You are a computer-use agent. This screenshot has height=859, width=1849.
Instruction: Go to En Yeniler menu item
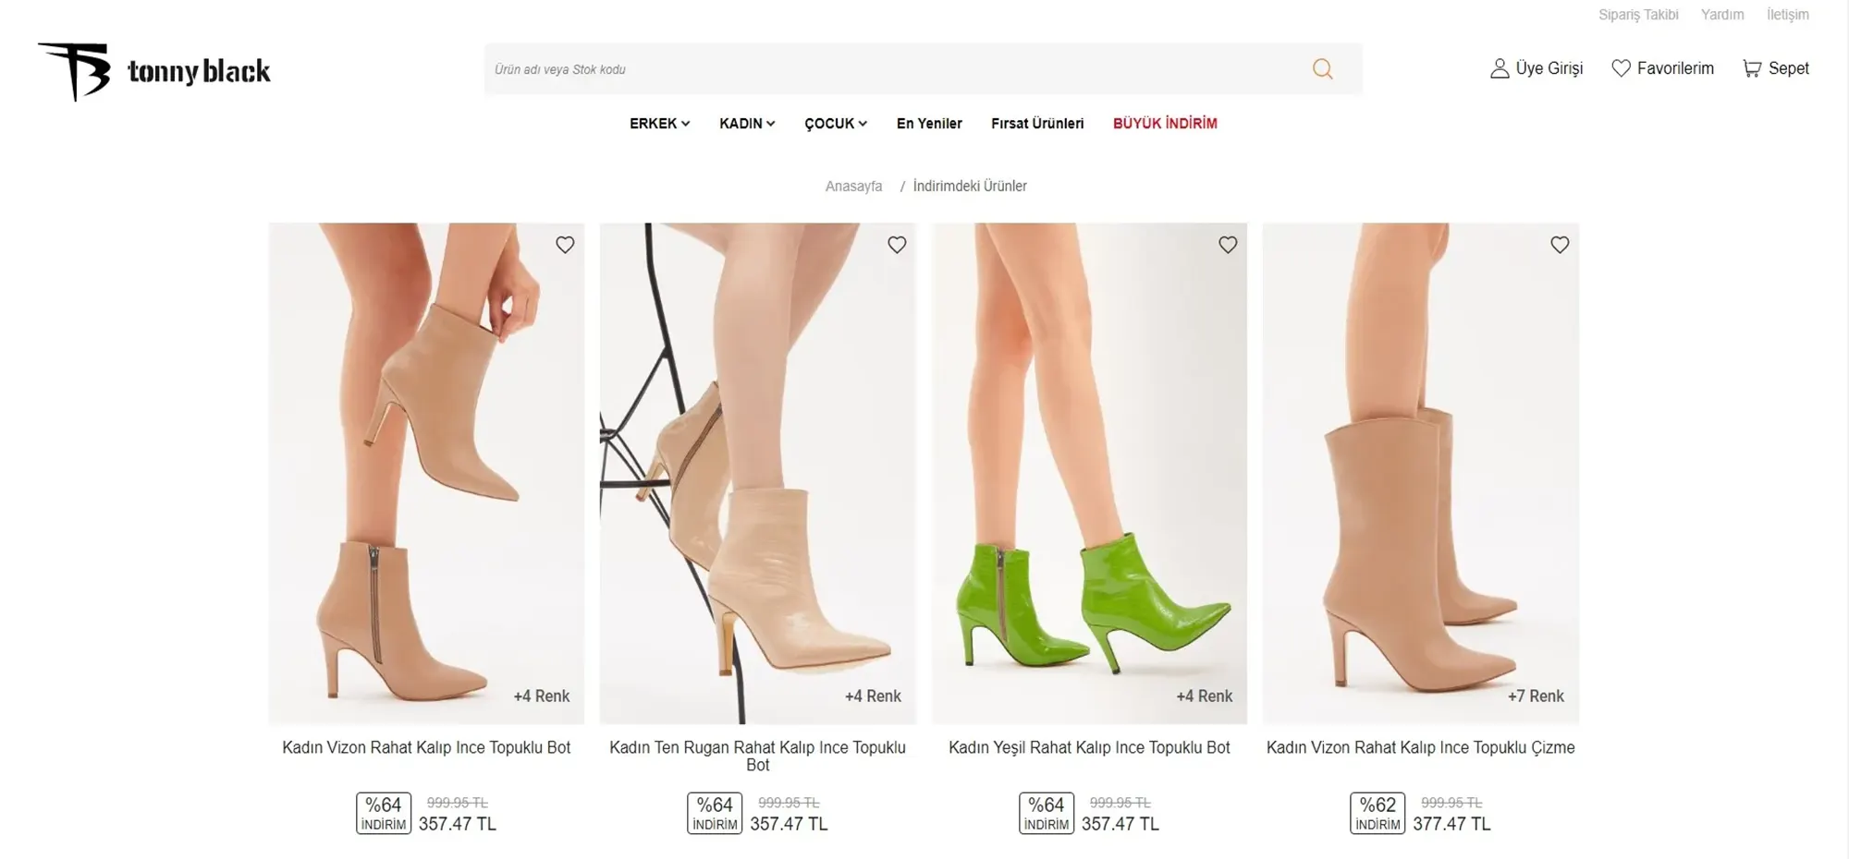tap(929, 124)
